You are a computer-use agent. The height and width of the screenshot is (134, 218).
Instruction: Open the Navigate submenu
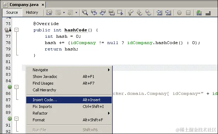pos(69,70)
